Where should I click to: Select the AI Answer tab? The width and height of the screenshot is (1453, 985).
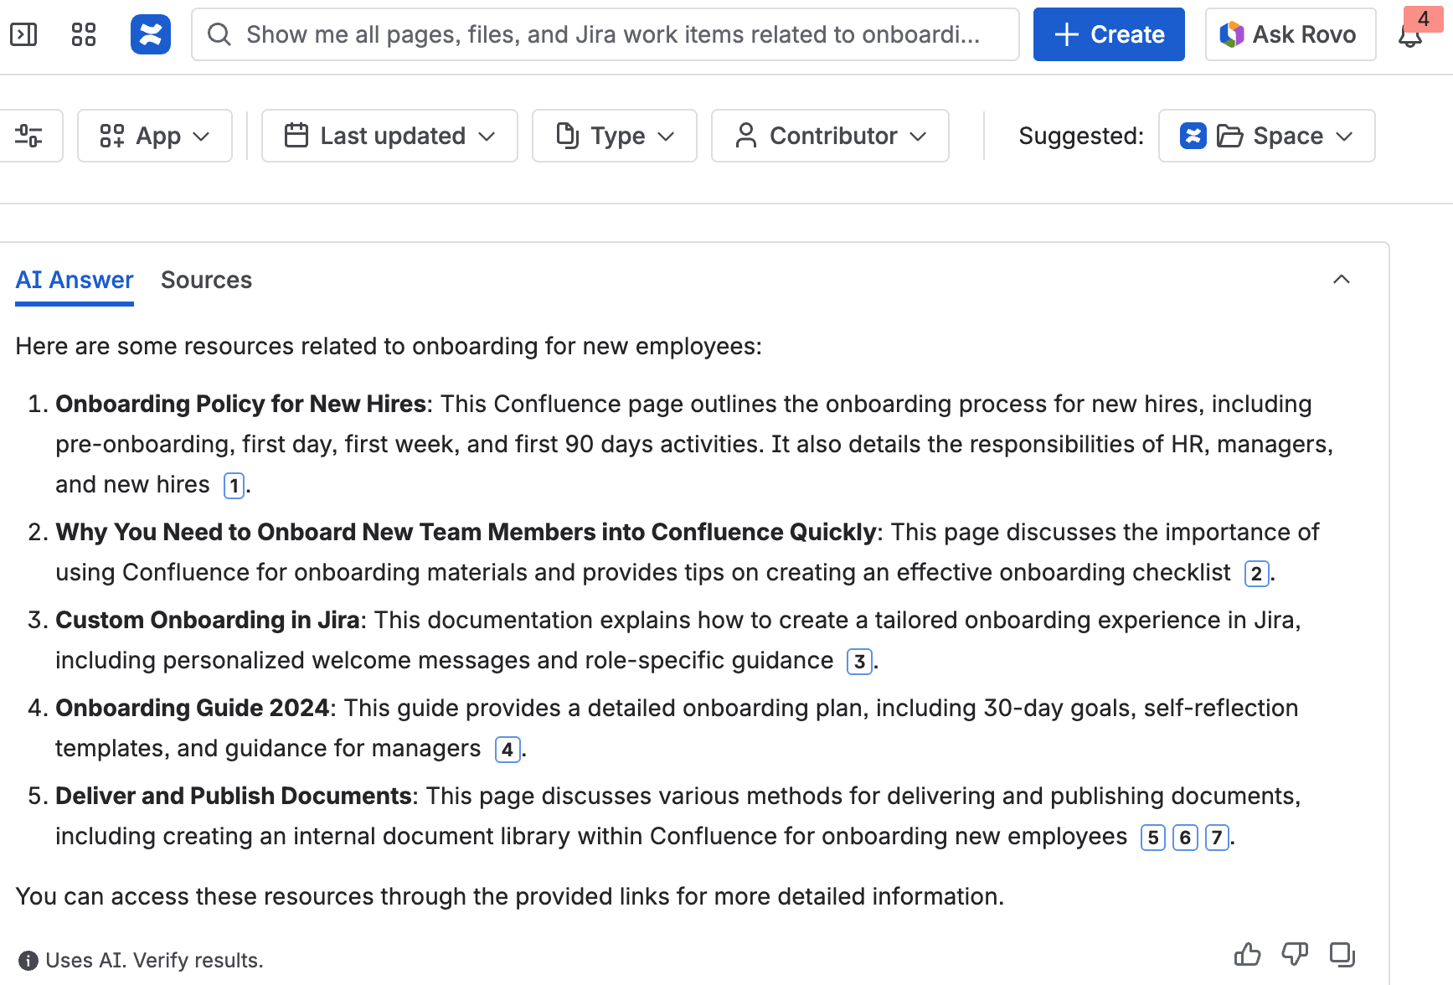[75, 280]
